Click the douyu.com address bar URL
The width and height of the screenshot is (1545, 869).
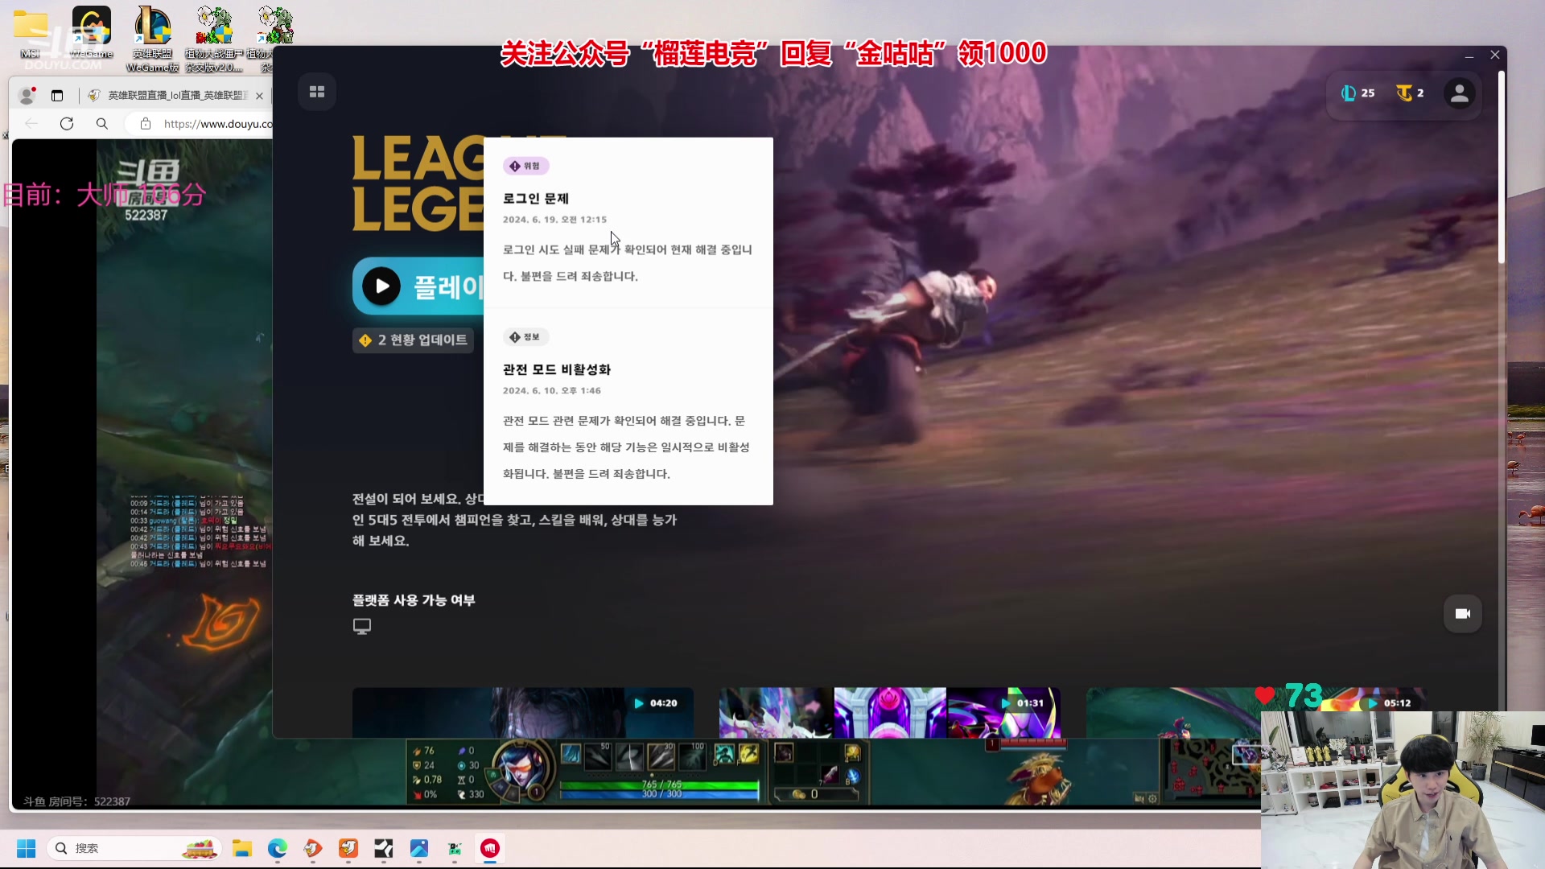tap(217, 124)
